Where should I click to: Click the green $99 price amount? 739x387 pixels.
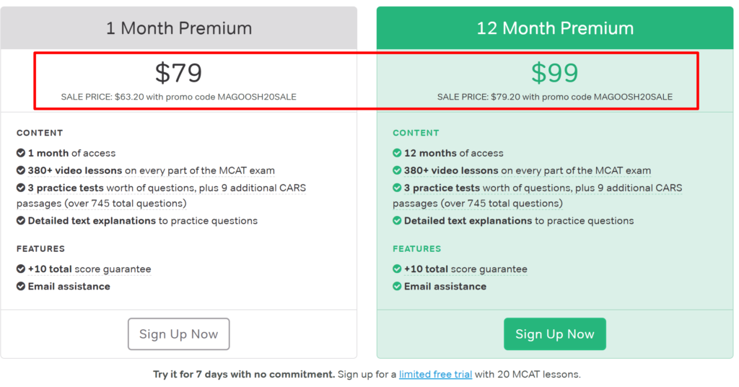pyautogui.click(x=554, y=72)
